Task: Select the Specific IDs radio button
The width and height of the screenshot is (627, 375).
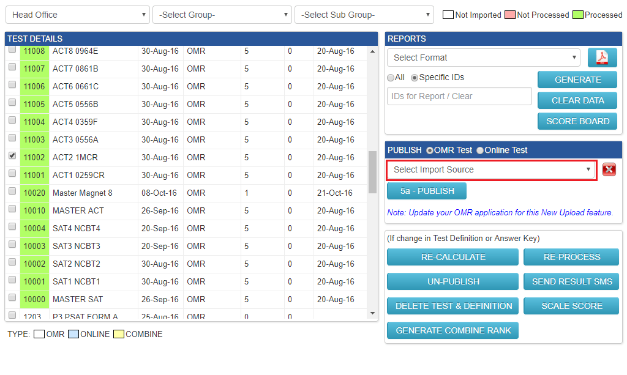Action: point(415,78)
